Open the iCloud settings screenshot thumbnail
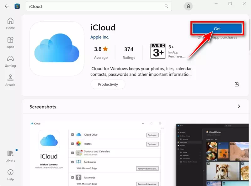Screen dimensions: 251x186 coord(97,153)
